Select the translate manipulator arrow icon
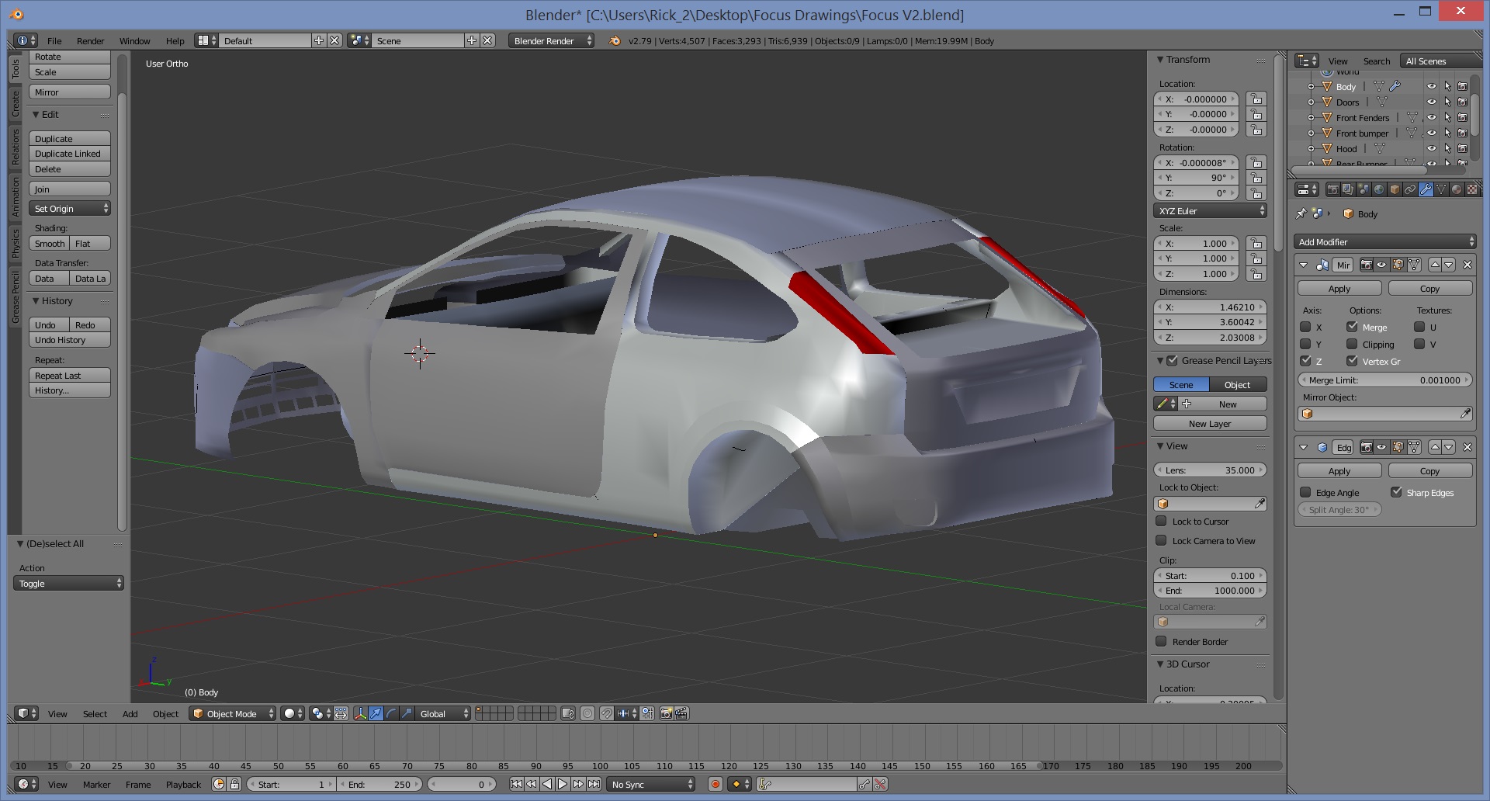1490x801 pixels. click(x=376, y=713)
